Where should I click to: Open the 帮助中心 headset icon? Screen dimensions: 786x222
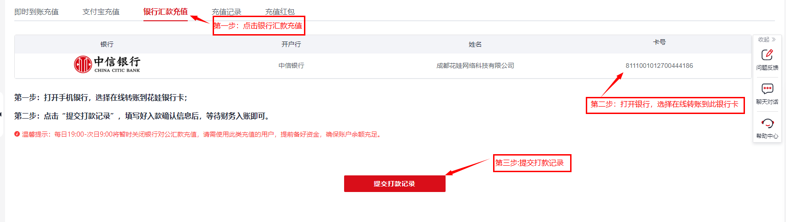(767, 123)
